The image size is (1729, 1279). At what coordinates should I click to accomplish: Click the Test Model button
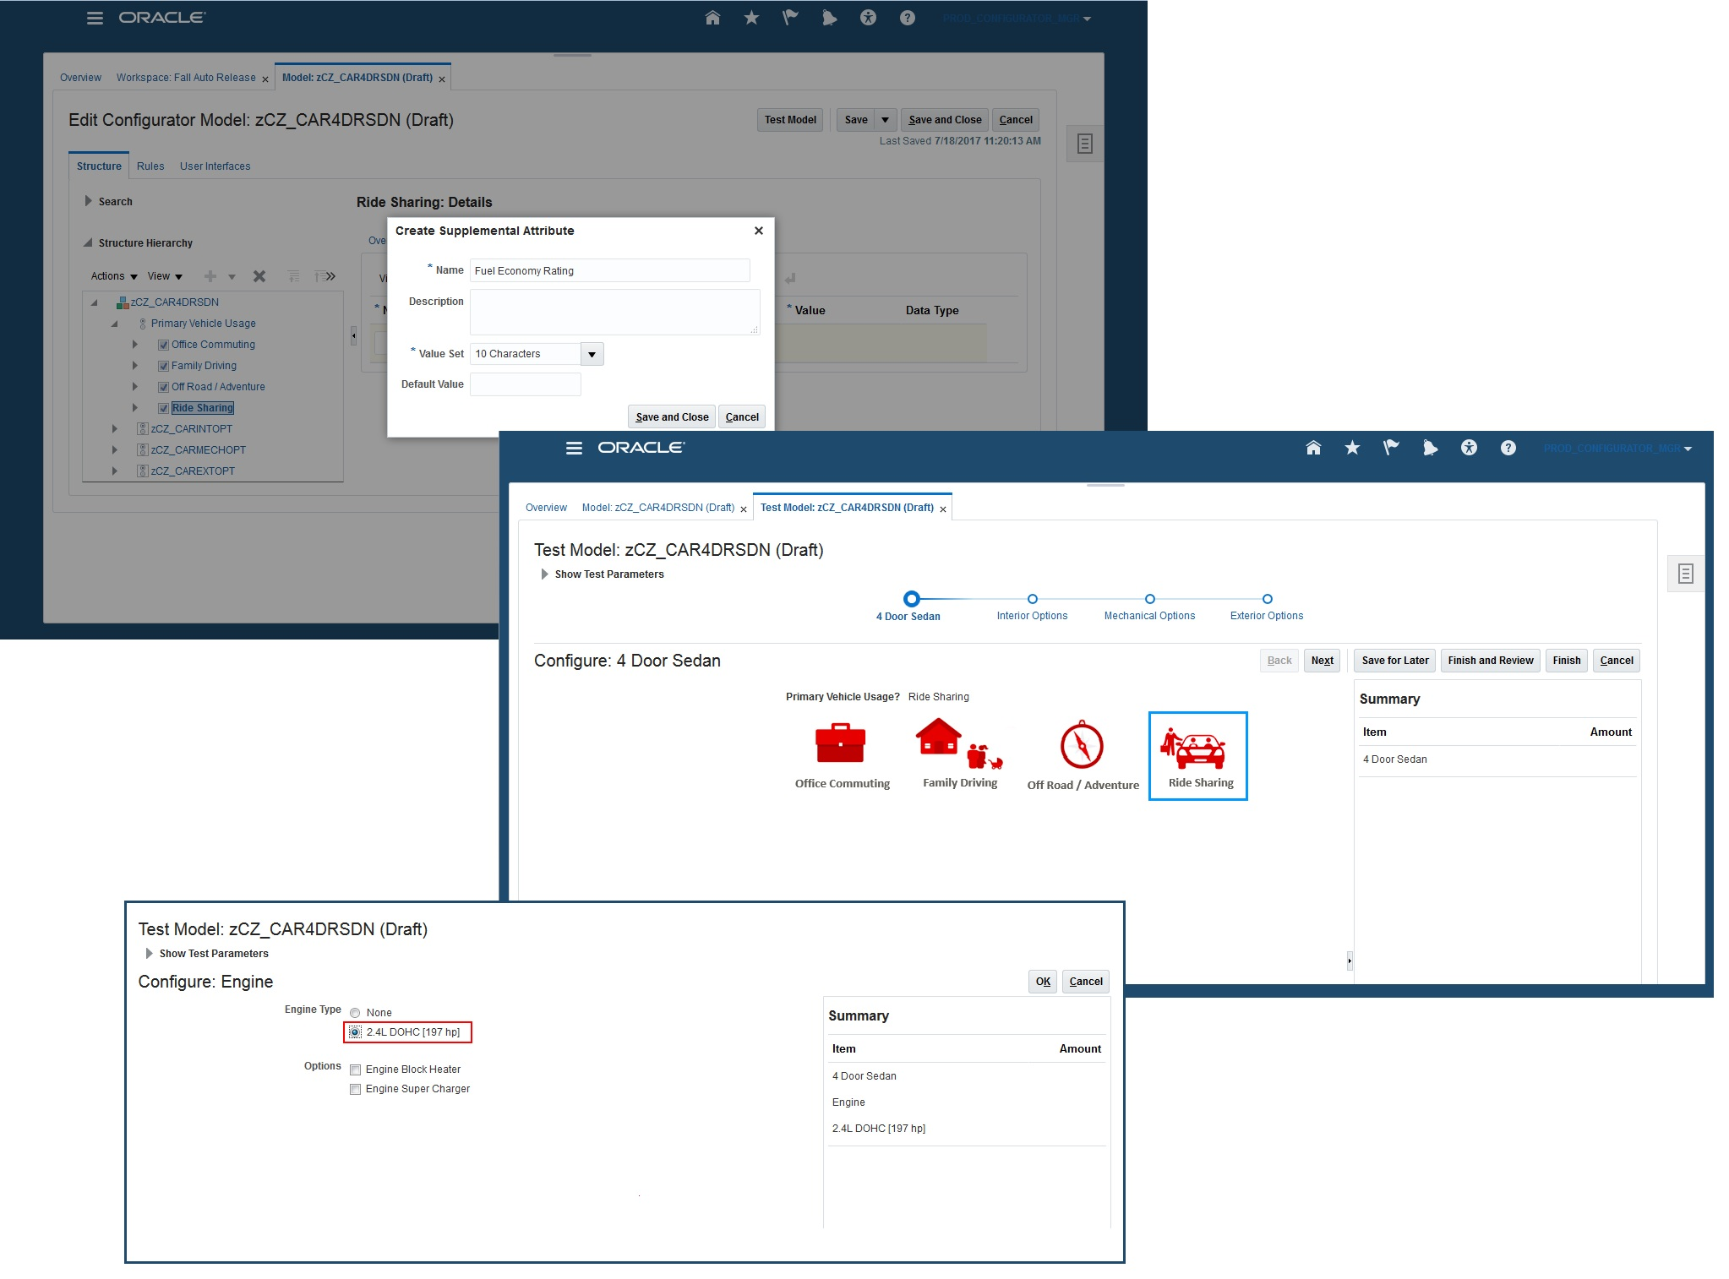point(789,120)
